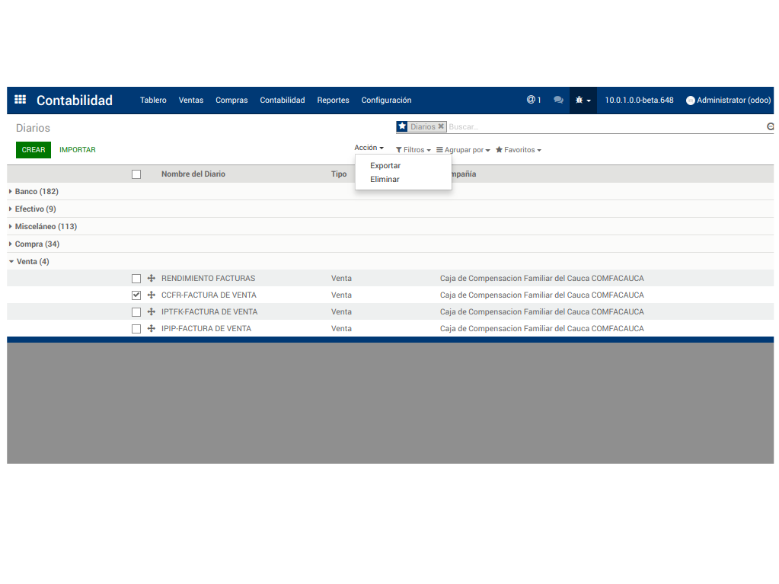Screen dimensions: 779x584
Task: Open the debug bug icon menu
Action: pyautogui.click(x=583, y=100)
